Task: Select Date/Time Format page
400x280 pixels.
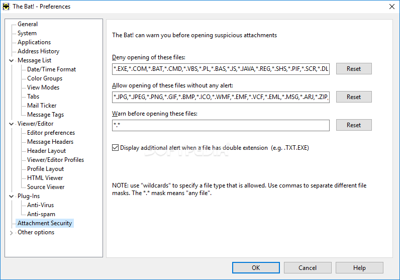Action: pyautogui.click(x=52, y=69)
